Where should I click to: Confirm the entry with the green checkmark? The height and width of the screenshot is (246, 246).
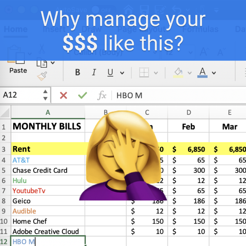pos(82,95)
